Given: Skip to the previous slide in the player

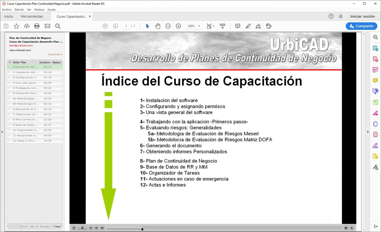Looking at the screenshot, I should 91,228.
